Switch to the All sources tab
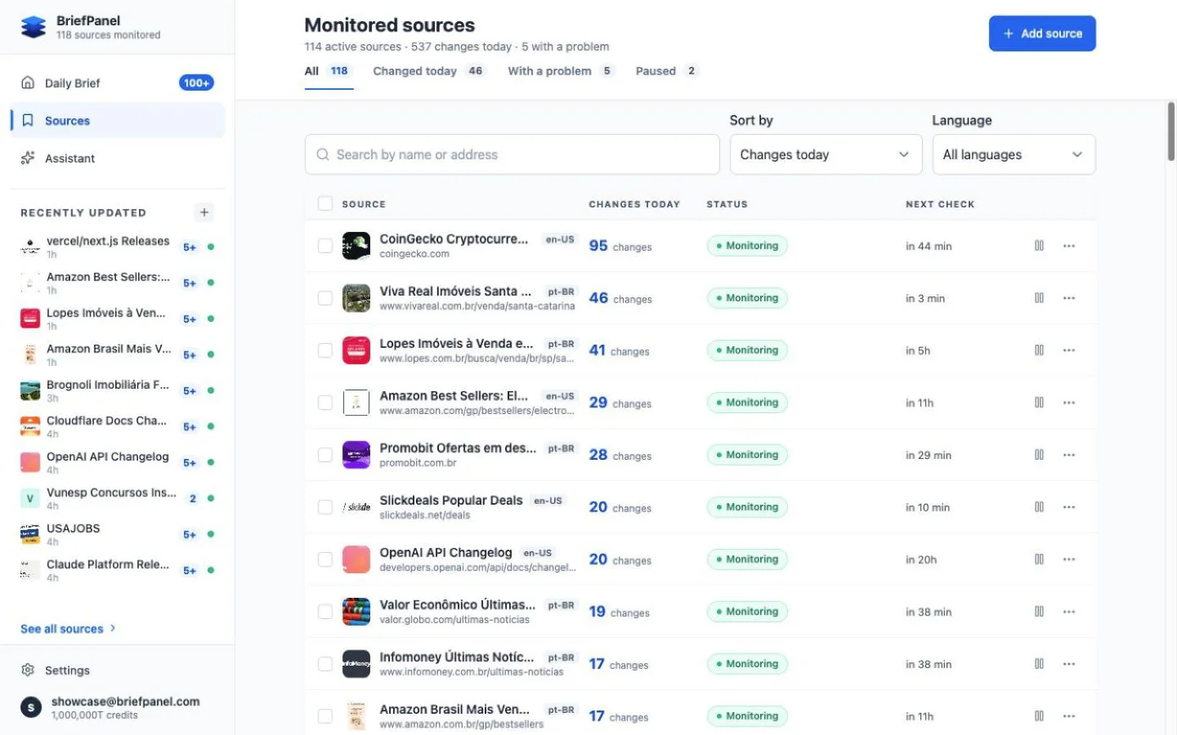1177x735 pixels. point(329,71)
